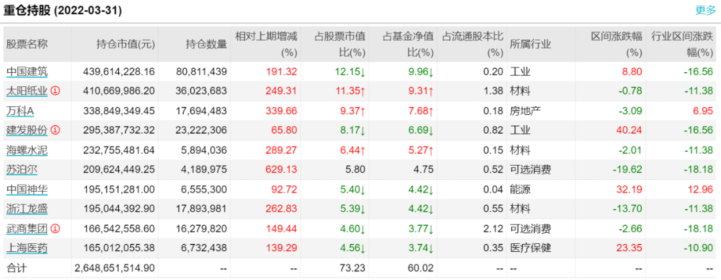Open the 更多 link at top right
The image size is (721, 280).
706,10
